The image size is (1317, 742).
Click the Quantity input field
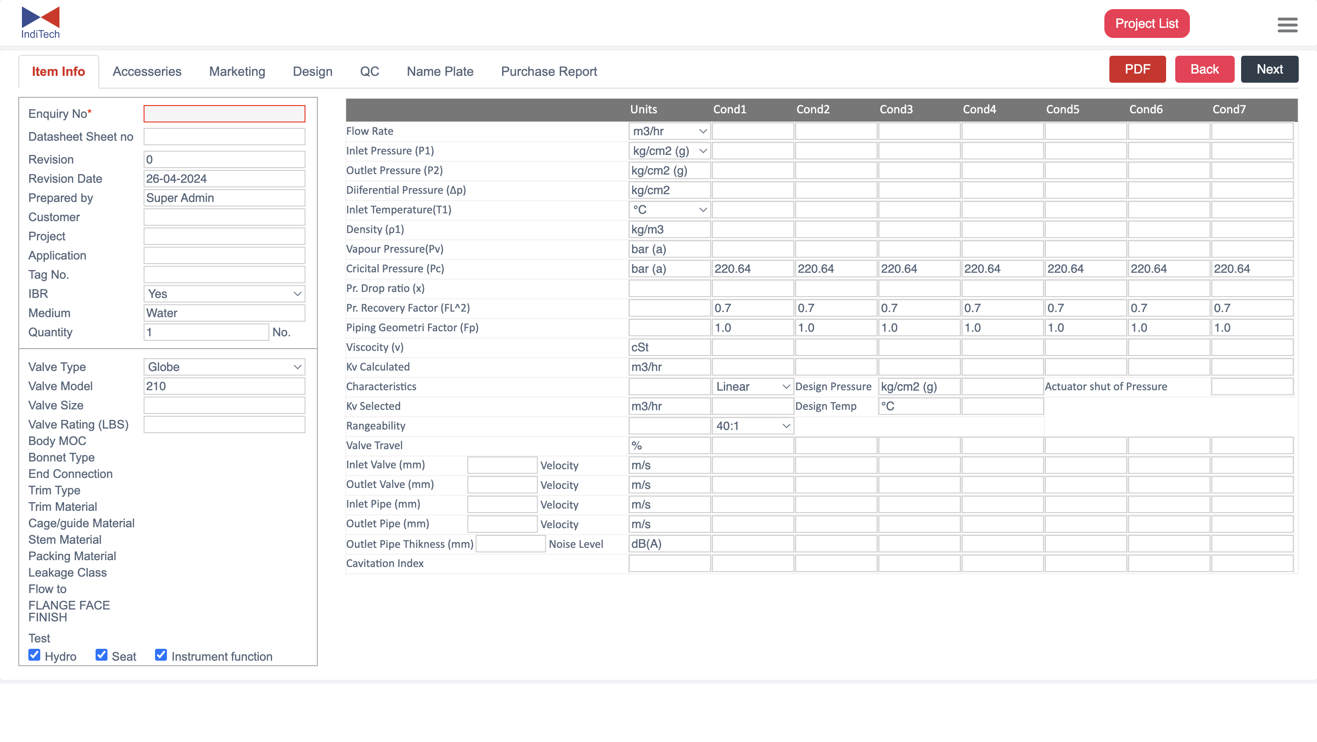coord(206,333)
